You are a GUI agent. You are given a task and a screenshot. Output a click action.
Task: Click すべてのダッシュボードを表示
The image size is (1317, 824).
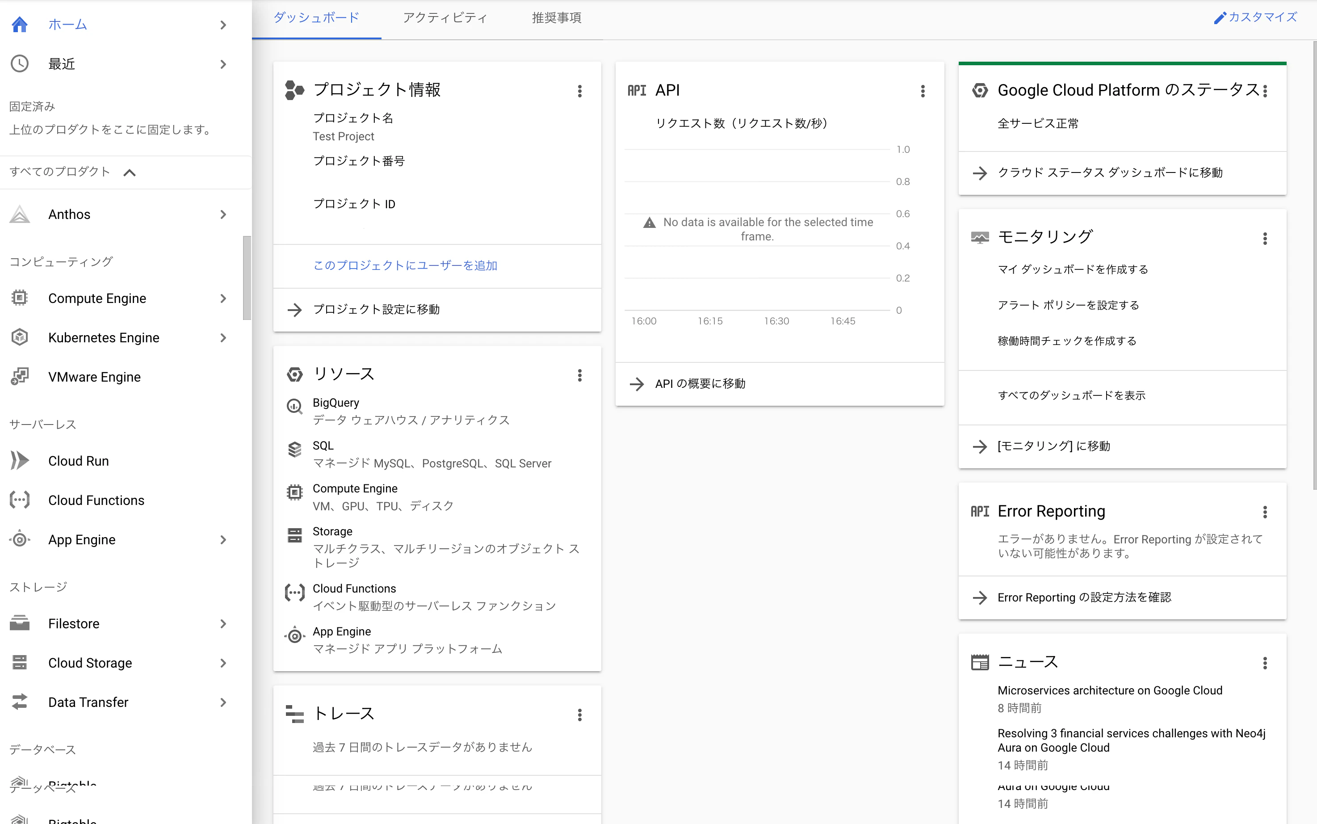pyautogui.click(x=1071, y=395)
